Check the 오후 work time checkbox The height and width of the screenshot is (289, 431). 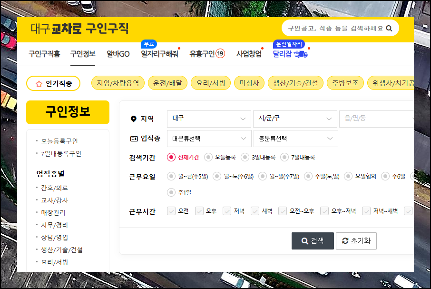point(199,211)
